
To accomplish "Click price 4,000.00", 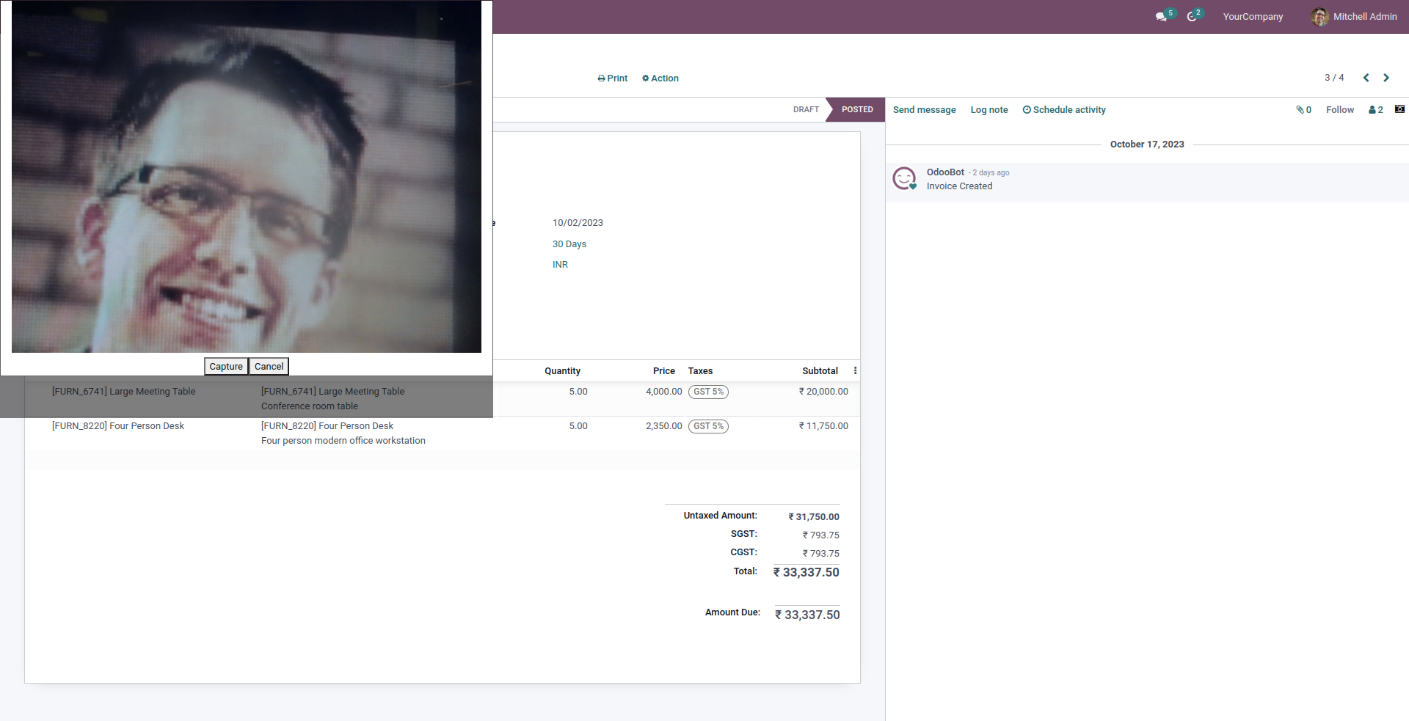I will point(664,392).
